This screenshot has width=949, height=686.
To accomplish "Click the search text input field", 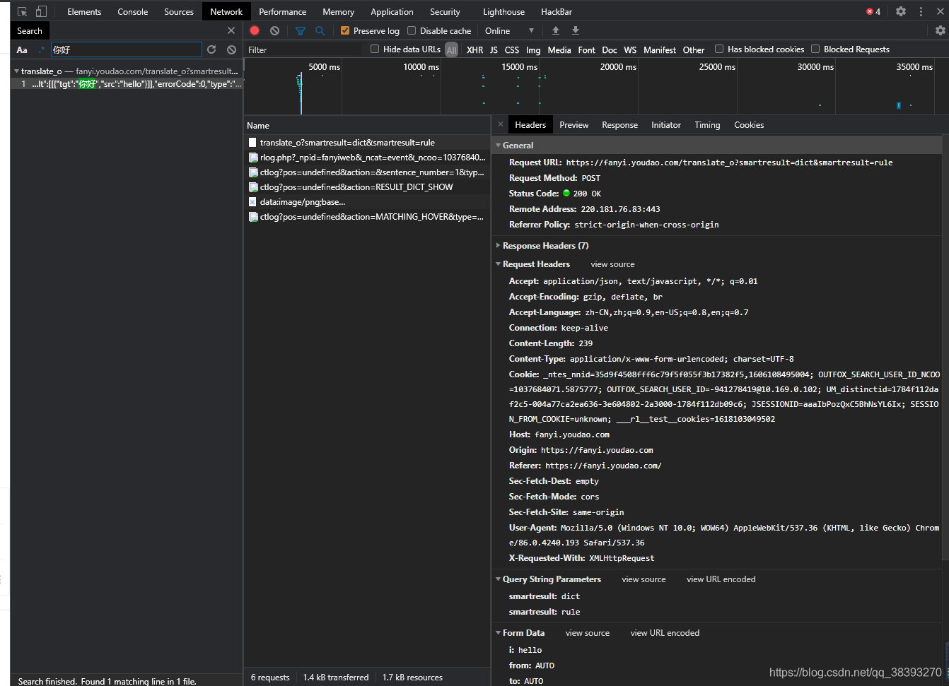I will pyautogui.click(x=126, y=49).
